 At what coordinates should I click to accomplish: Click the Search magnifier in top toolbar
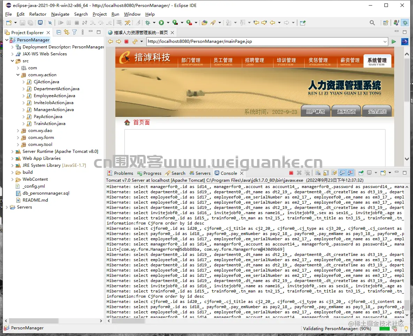(x=372, y=23)
